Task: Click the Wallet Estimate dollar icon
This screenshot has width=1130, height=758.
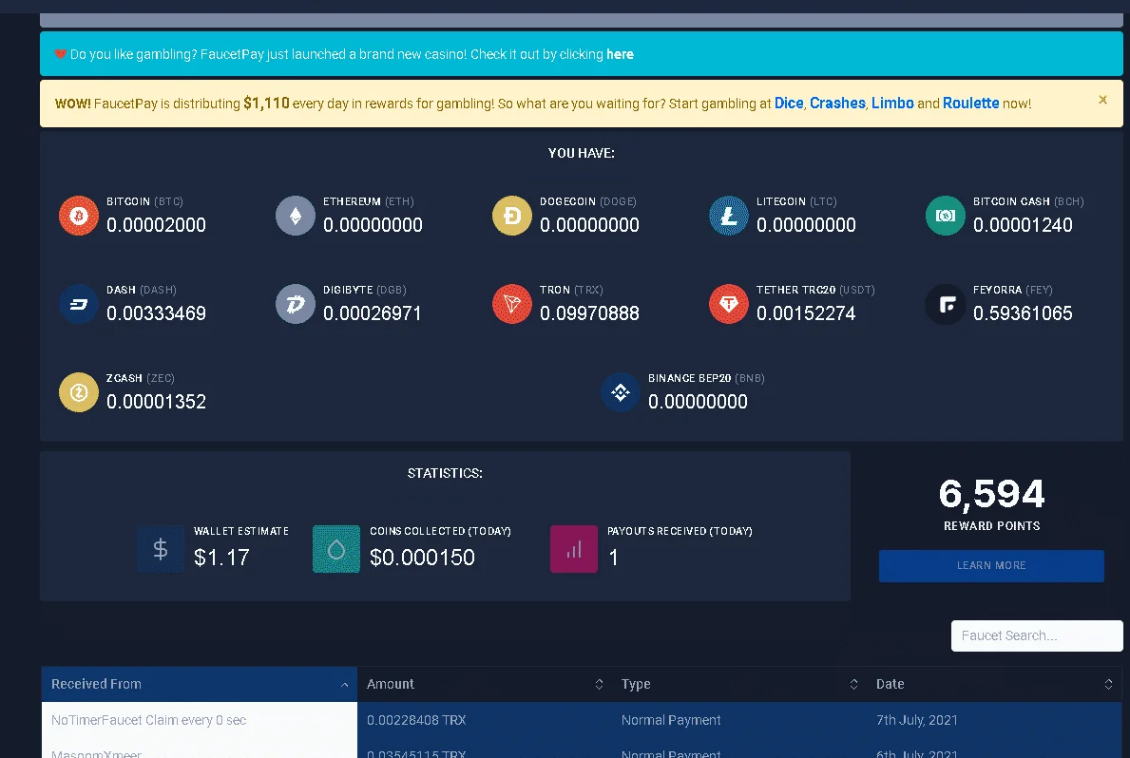Action: click(161, 549)
